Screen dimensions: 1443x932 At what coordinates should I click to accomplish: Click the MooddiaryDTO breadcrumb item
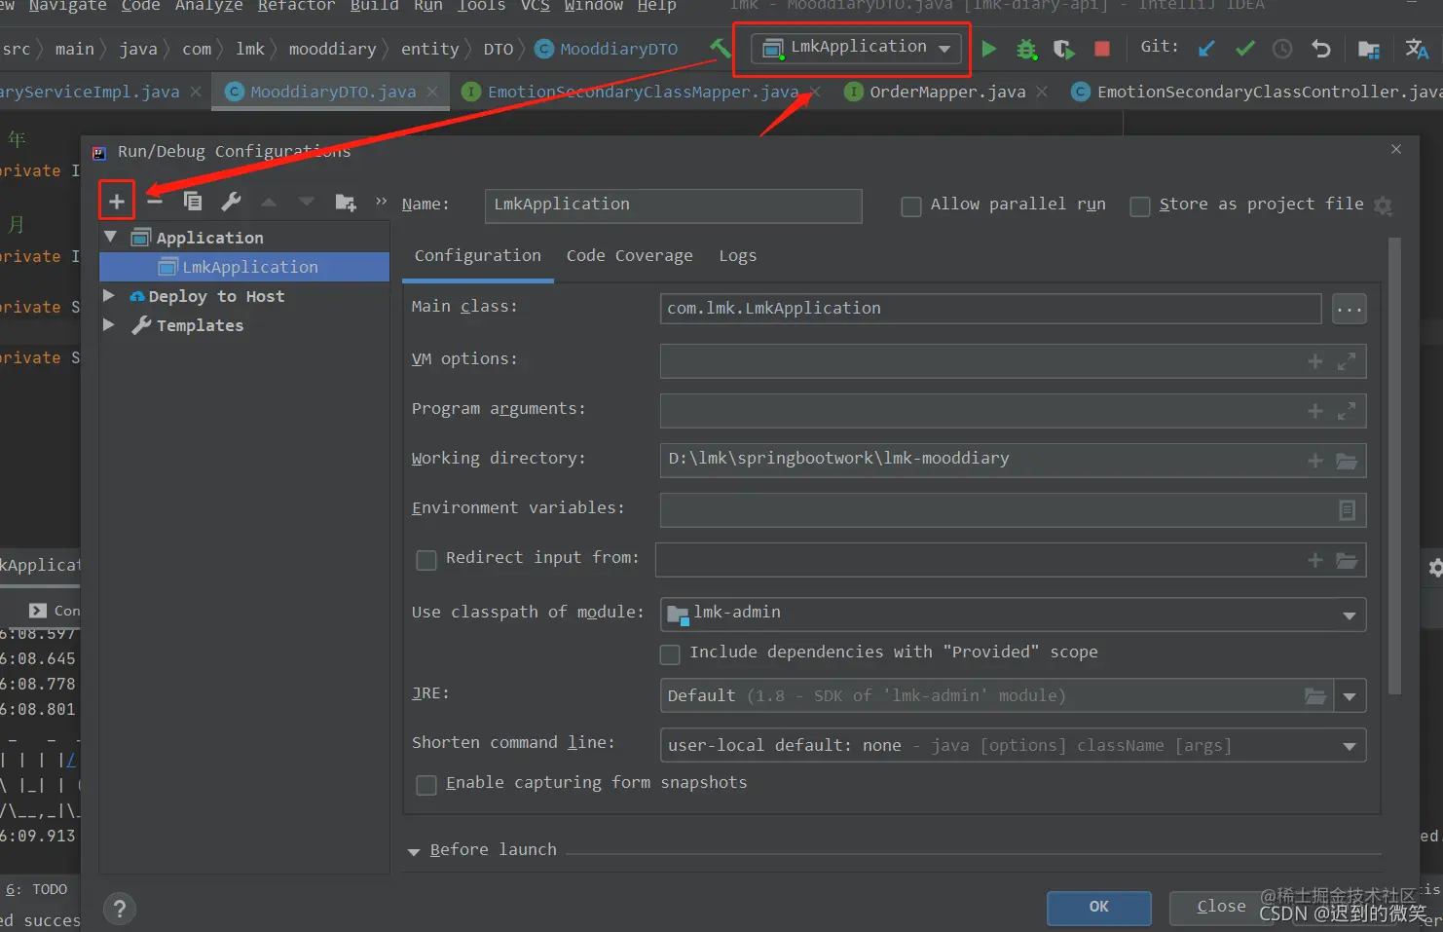pos(607,49)
